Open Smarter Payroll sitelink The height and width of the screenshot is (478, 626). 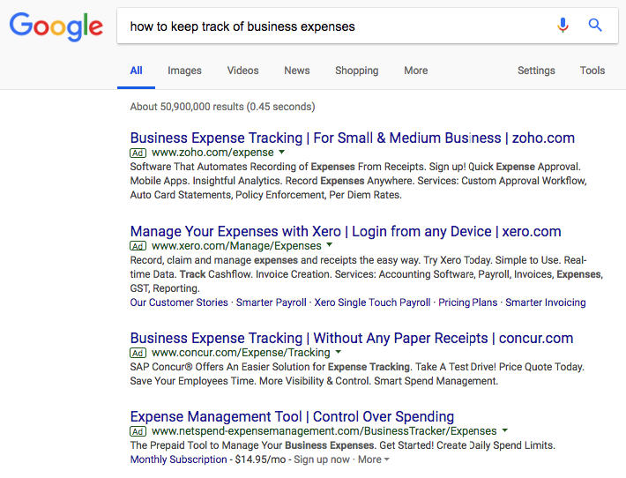[271, 302]
